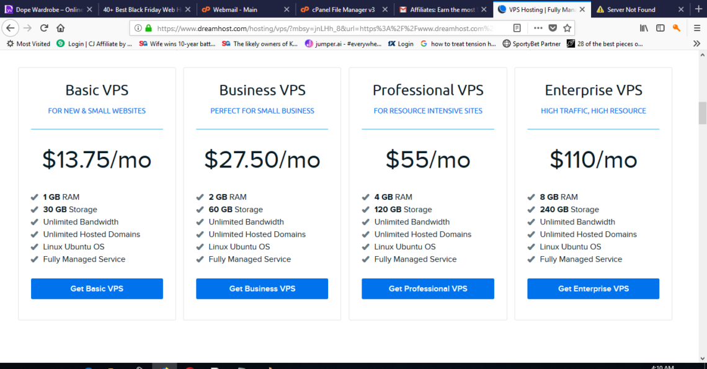Click the page vertical scrollbar thumb
This screenshot has height=369, width=707.
click(x=702, y=113)
